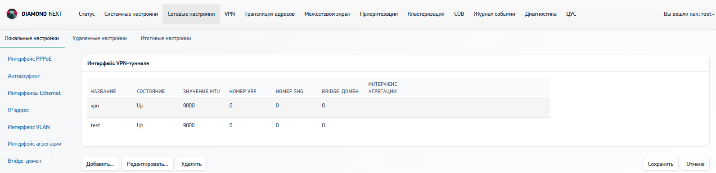Open Интерфейс PPPoE sidebar link
Viewport: 716px width, 173px height.
pyautogui.click(x=30, y=59)
